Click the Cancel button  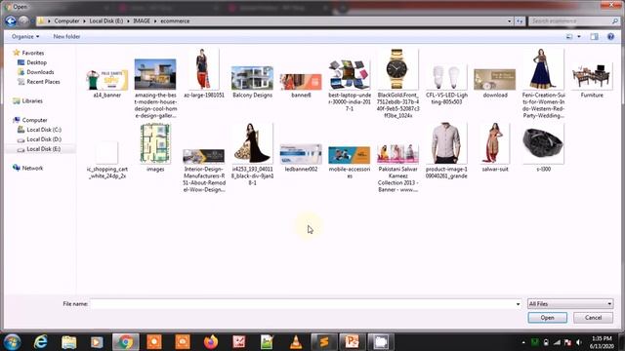[x=593, y=318]
